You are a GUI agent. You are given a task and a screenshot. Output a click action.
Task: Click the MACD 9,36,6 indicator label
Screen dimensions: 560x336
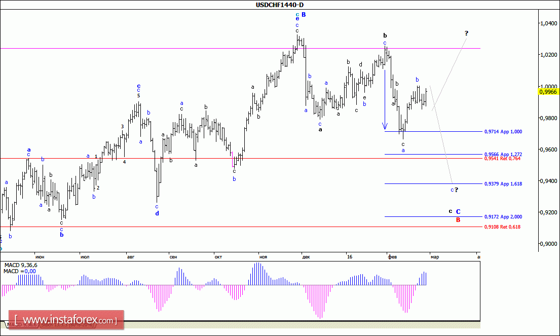(x=21, y=265)
